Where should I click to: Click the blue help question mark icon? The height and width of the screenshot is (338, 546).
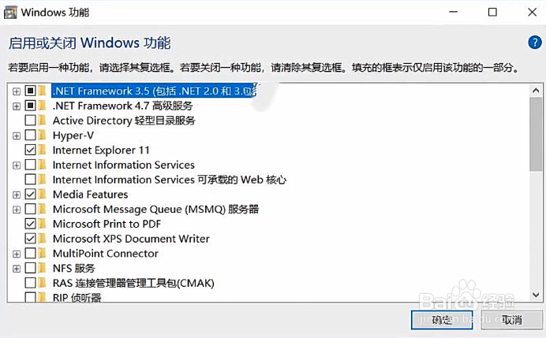[x=534, y=43]
